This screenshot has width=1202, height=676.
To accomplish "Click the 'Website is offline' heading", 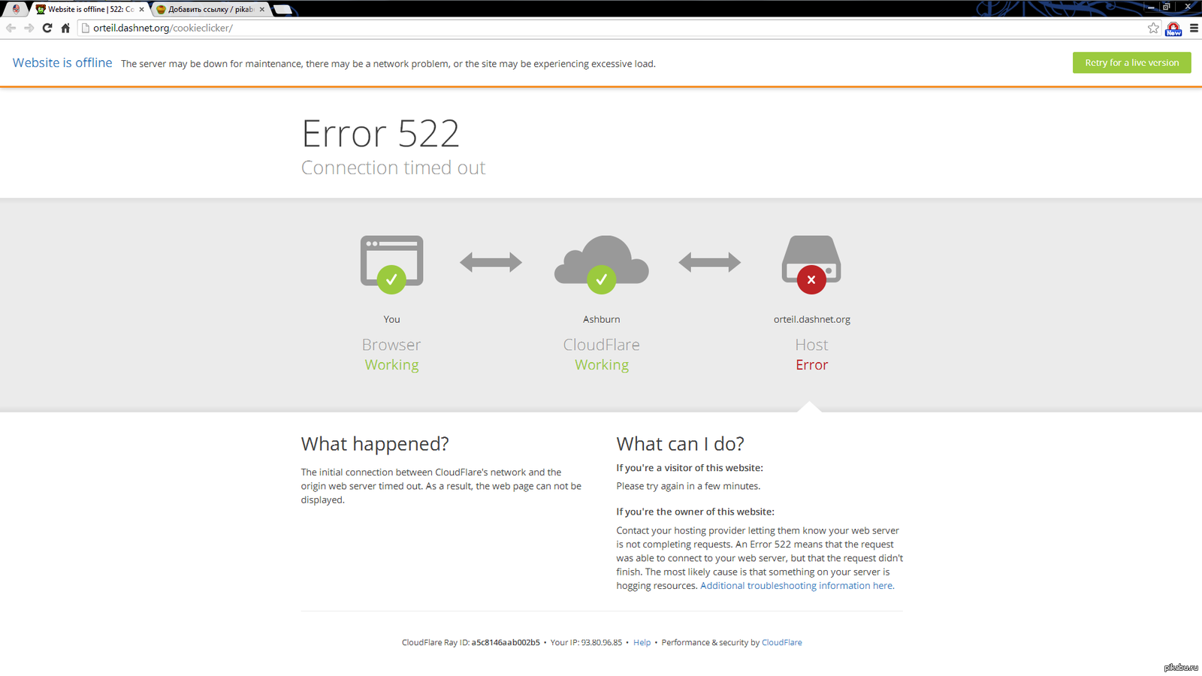I will 62,62.
